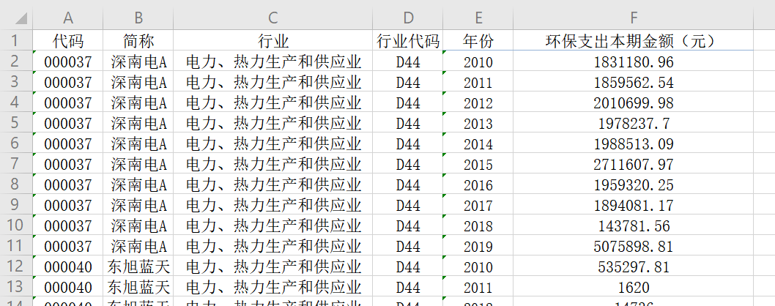Select row 5 header
The image size is (775, 306).
tap(15, 122)
